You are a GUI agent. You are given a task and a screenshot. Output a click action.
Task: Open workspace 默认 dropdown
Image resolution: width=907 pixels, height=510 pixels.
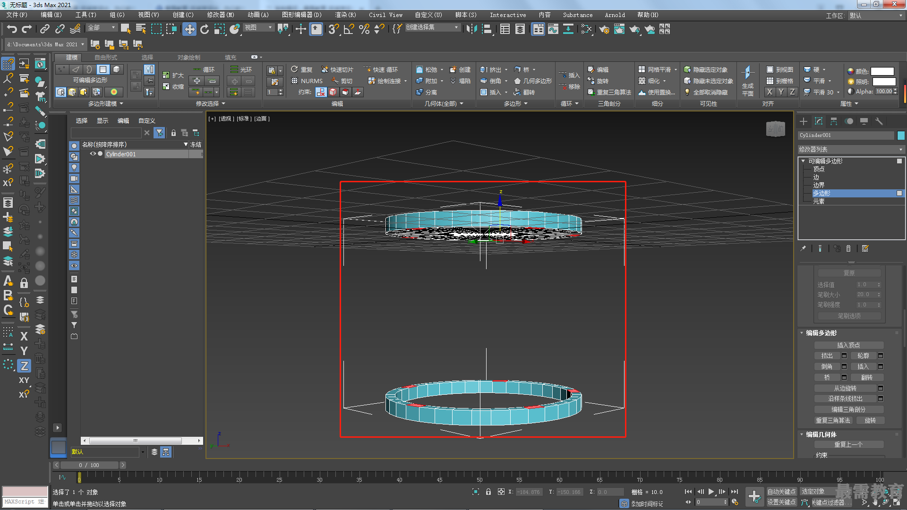(876, 16)
